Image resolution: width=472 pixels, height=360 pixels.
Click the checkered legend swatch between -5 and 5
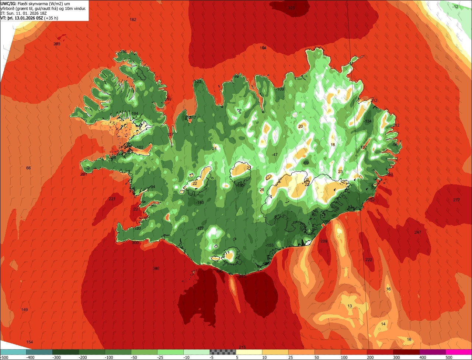click(223, 352)
